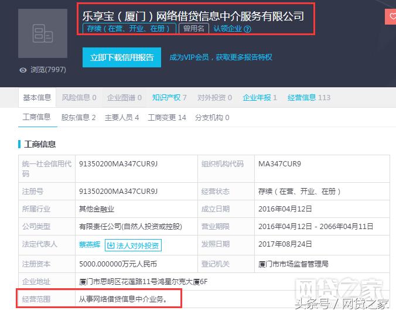This screenshot has width=396, height=314.
Task: Click the 登记机关 label
Action: [216, 264]
